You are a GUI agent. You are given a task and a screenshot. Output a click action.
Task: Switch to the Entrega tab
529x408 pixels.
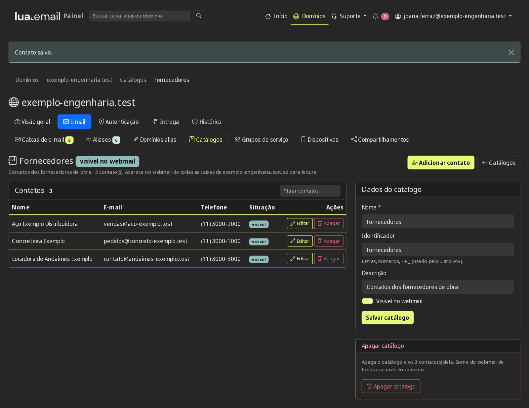point(165,122)
